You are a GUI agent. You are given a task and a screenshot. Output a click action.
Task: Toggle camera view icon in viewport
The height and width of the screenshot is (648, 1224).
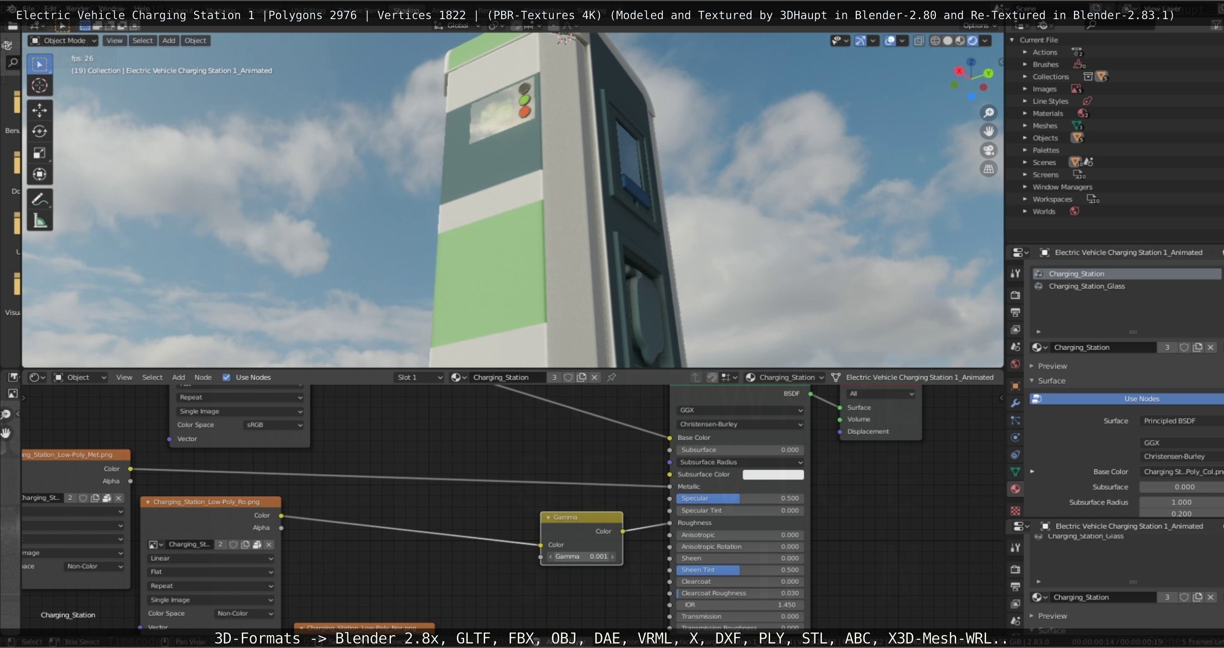pos(989,150)
